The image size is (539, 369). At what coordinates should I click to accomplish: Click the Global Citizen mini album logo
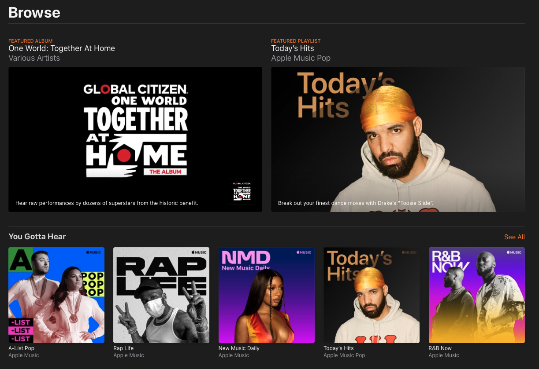pyautogui.click(x=242, y=192)
